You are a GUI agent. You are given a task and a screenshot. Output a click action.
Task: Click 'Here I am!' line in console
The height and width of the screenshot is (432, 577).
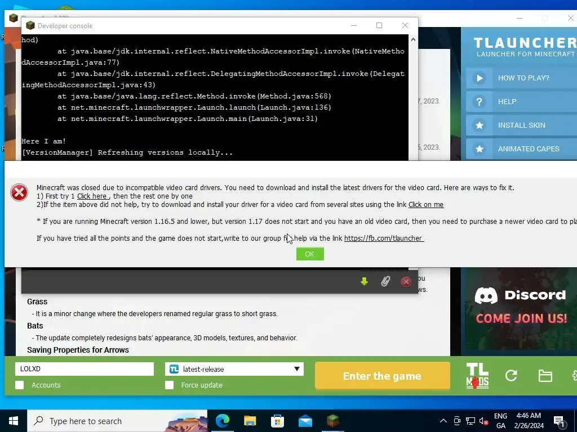tap(43, 141)
